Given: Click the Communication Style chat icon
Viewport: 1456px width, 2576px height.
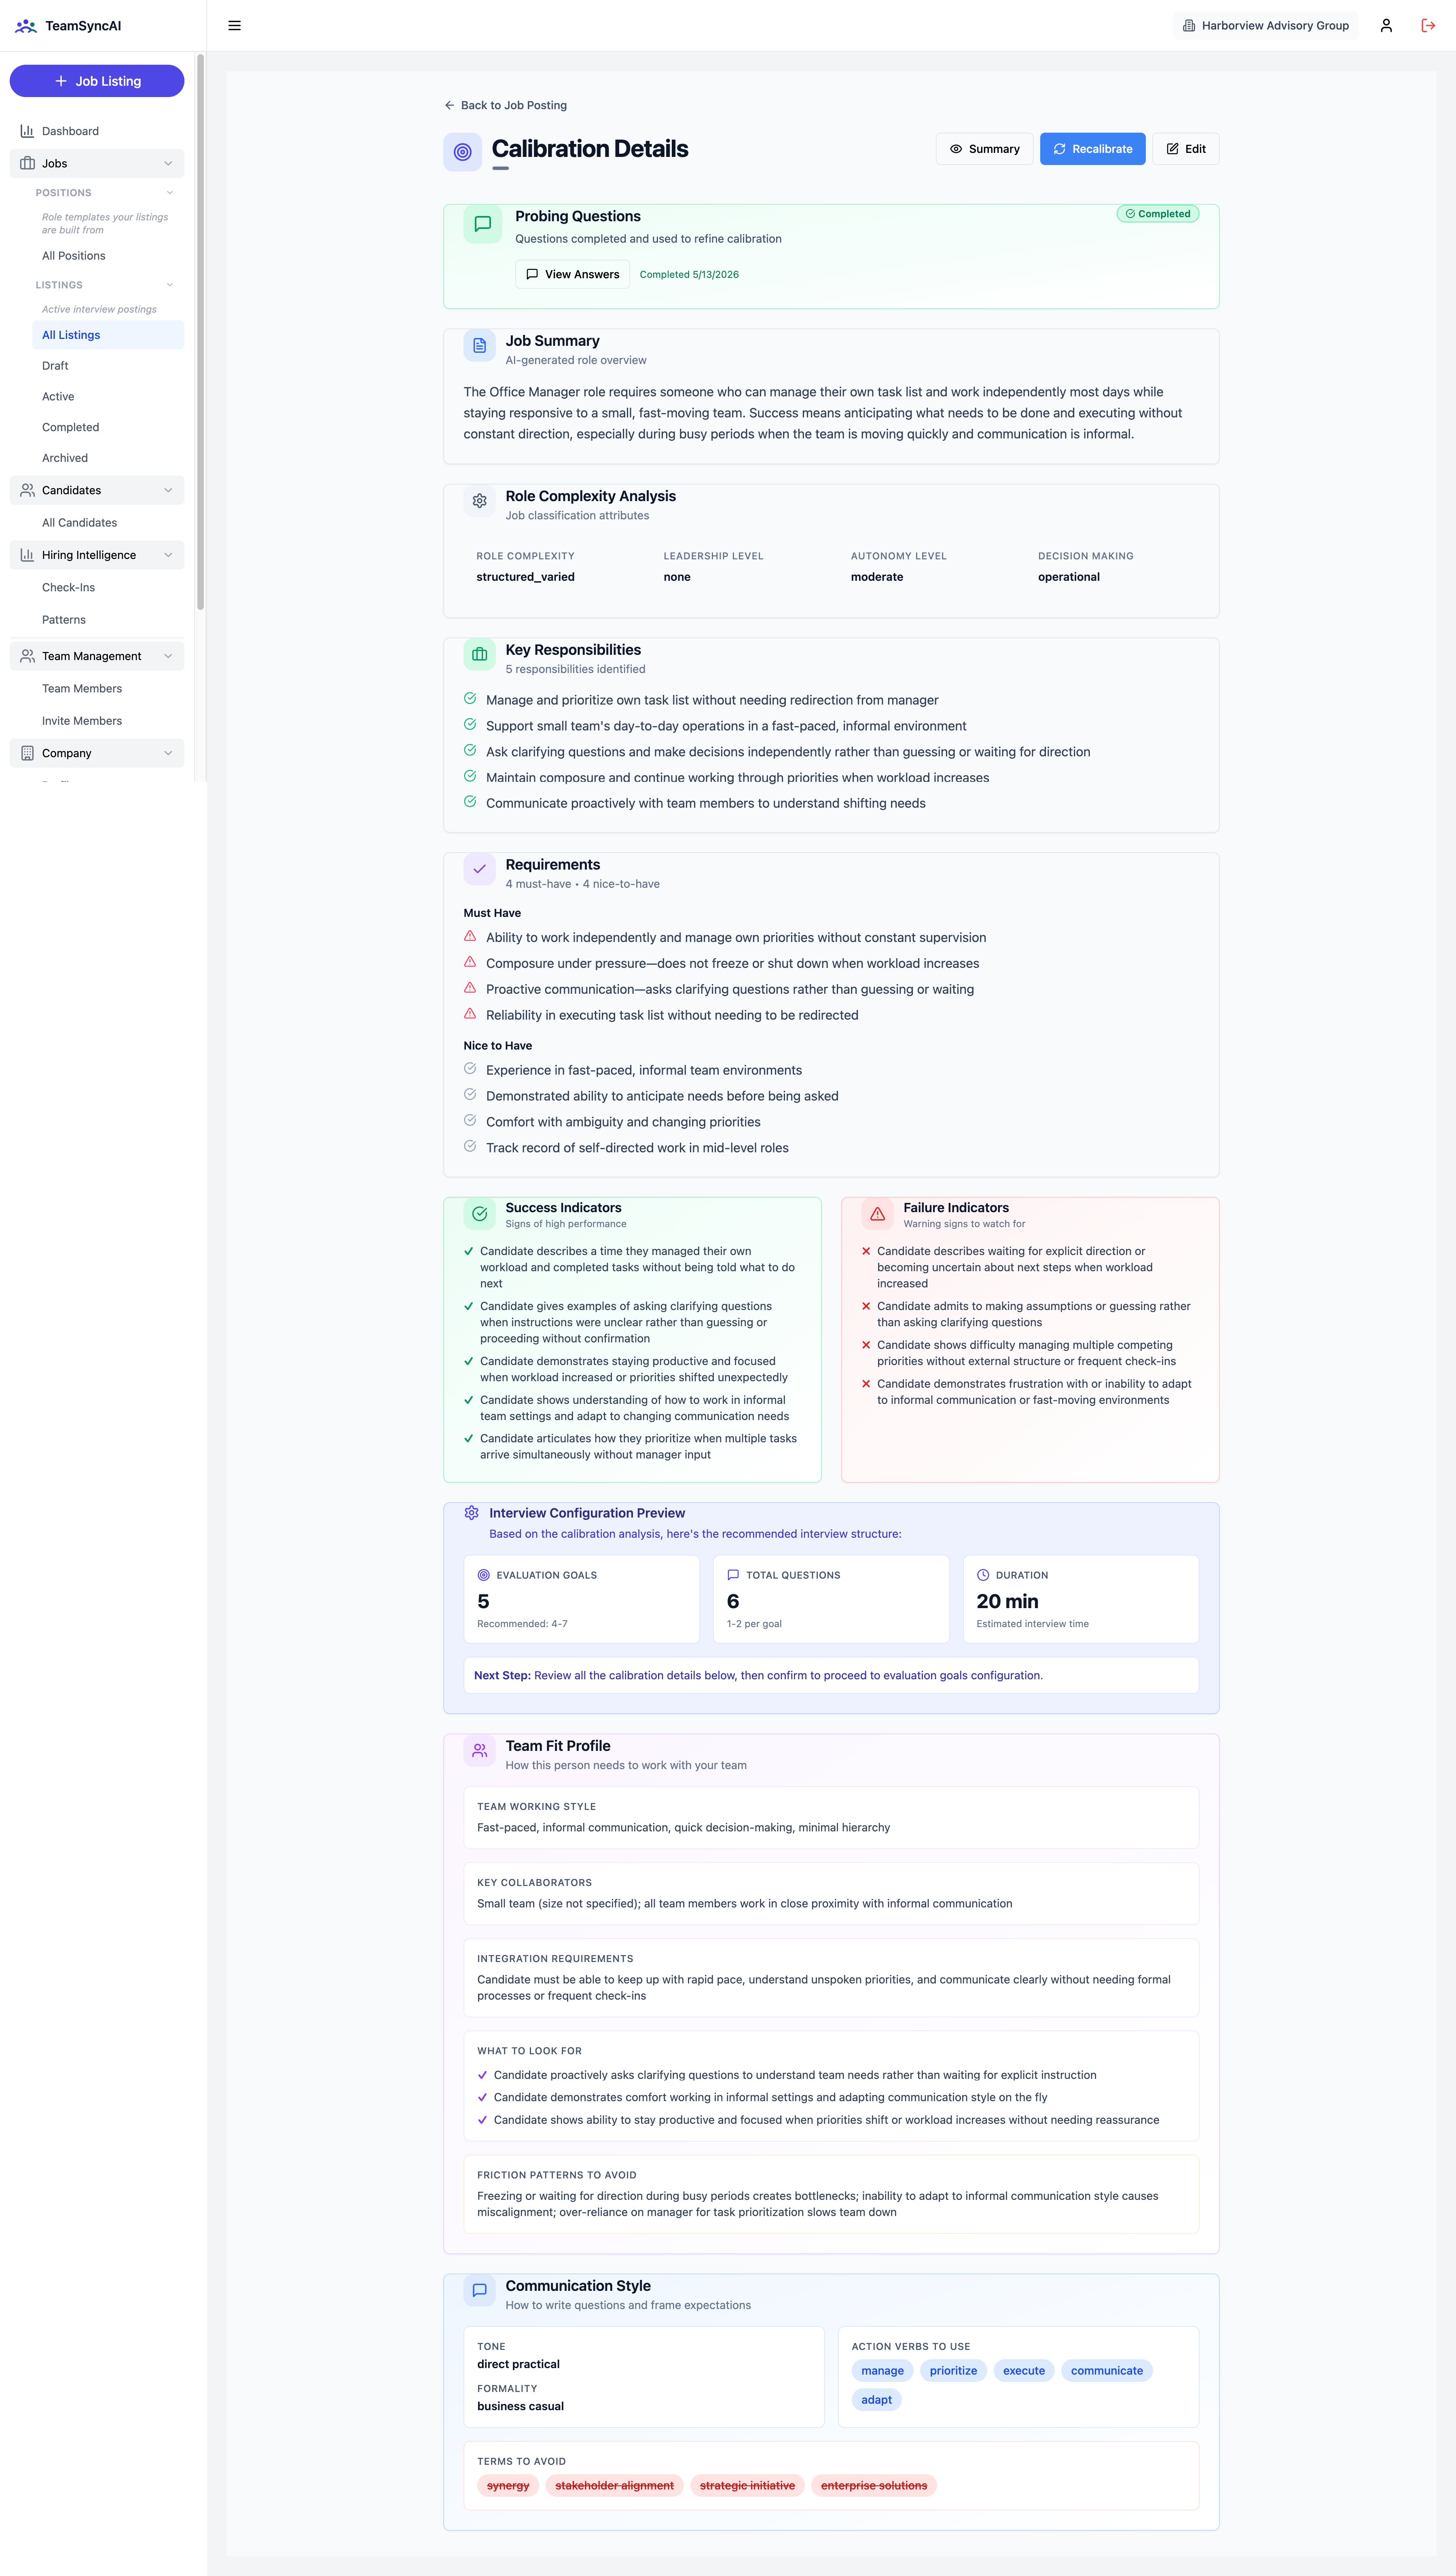Looking at the screenshot, I should (x=480, y=2291).
